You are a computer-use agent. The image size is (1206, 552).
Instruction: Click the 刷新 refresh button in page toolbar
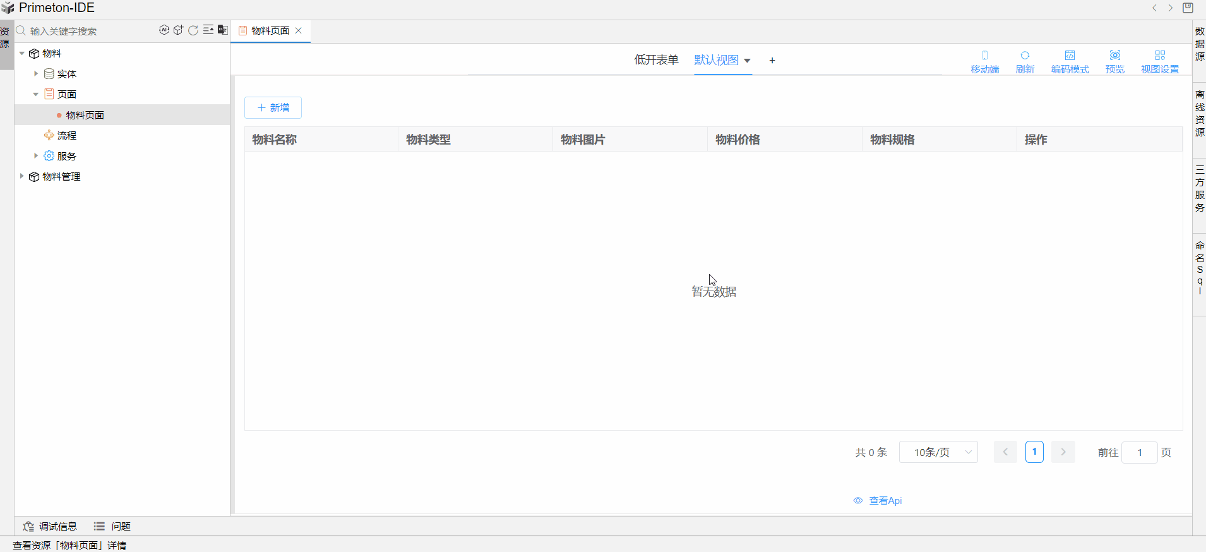click(1024, 61)
